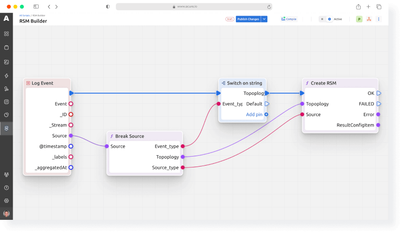
Task: Open the settings gear in sidebar
Action: (7, 201)
